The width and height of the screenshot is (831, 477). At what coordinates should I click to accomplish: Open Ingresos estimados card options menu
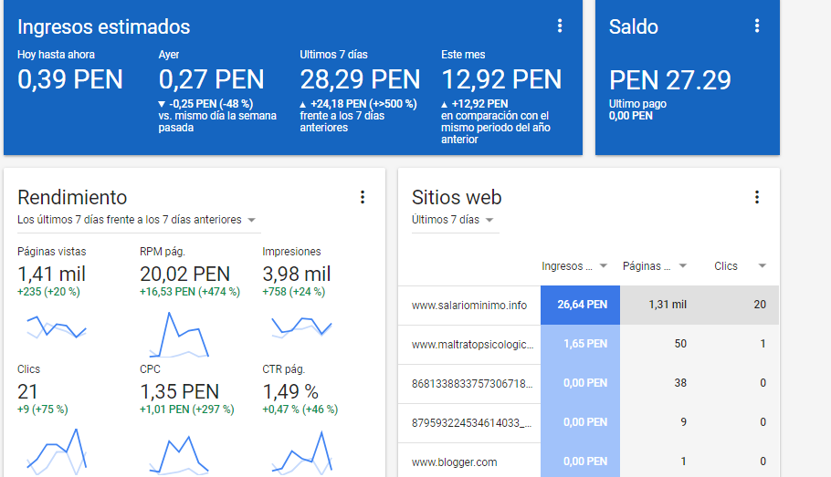pos(560,26)
